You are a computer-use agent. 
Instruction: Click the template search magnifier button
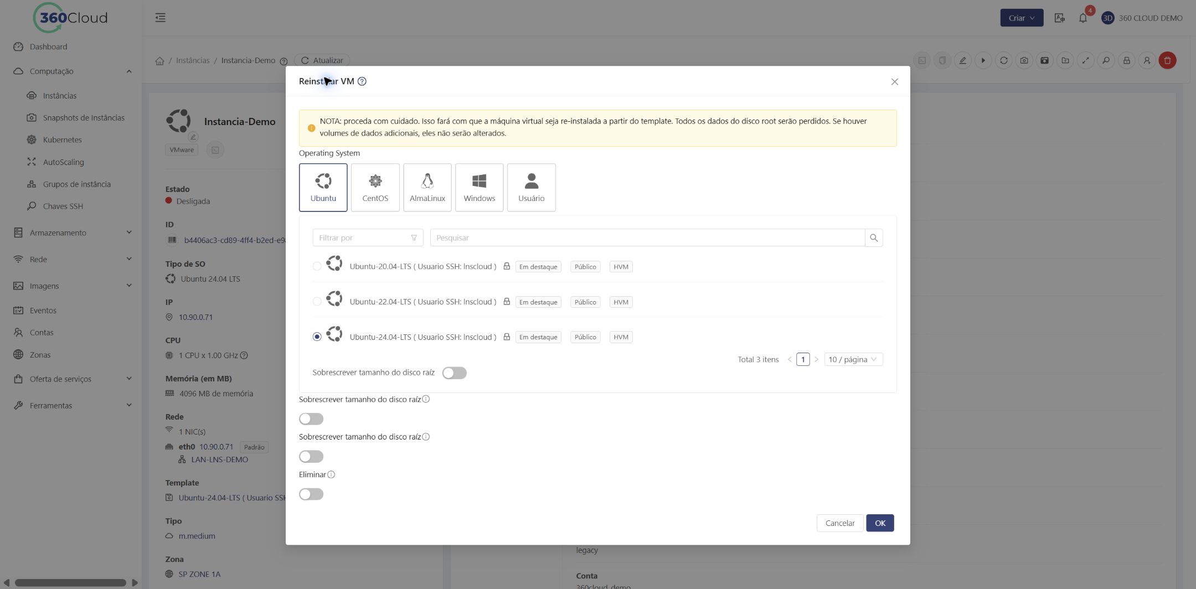(x=874, y=237)
